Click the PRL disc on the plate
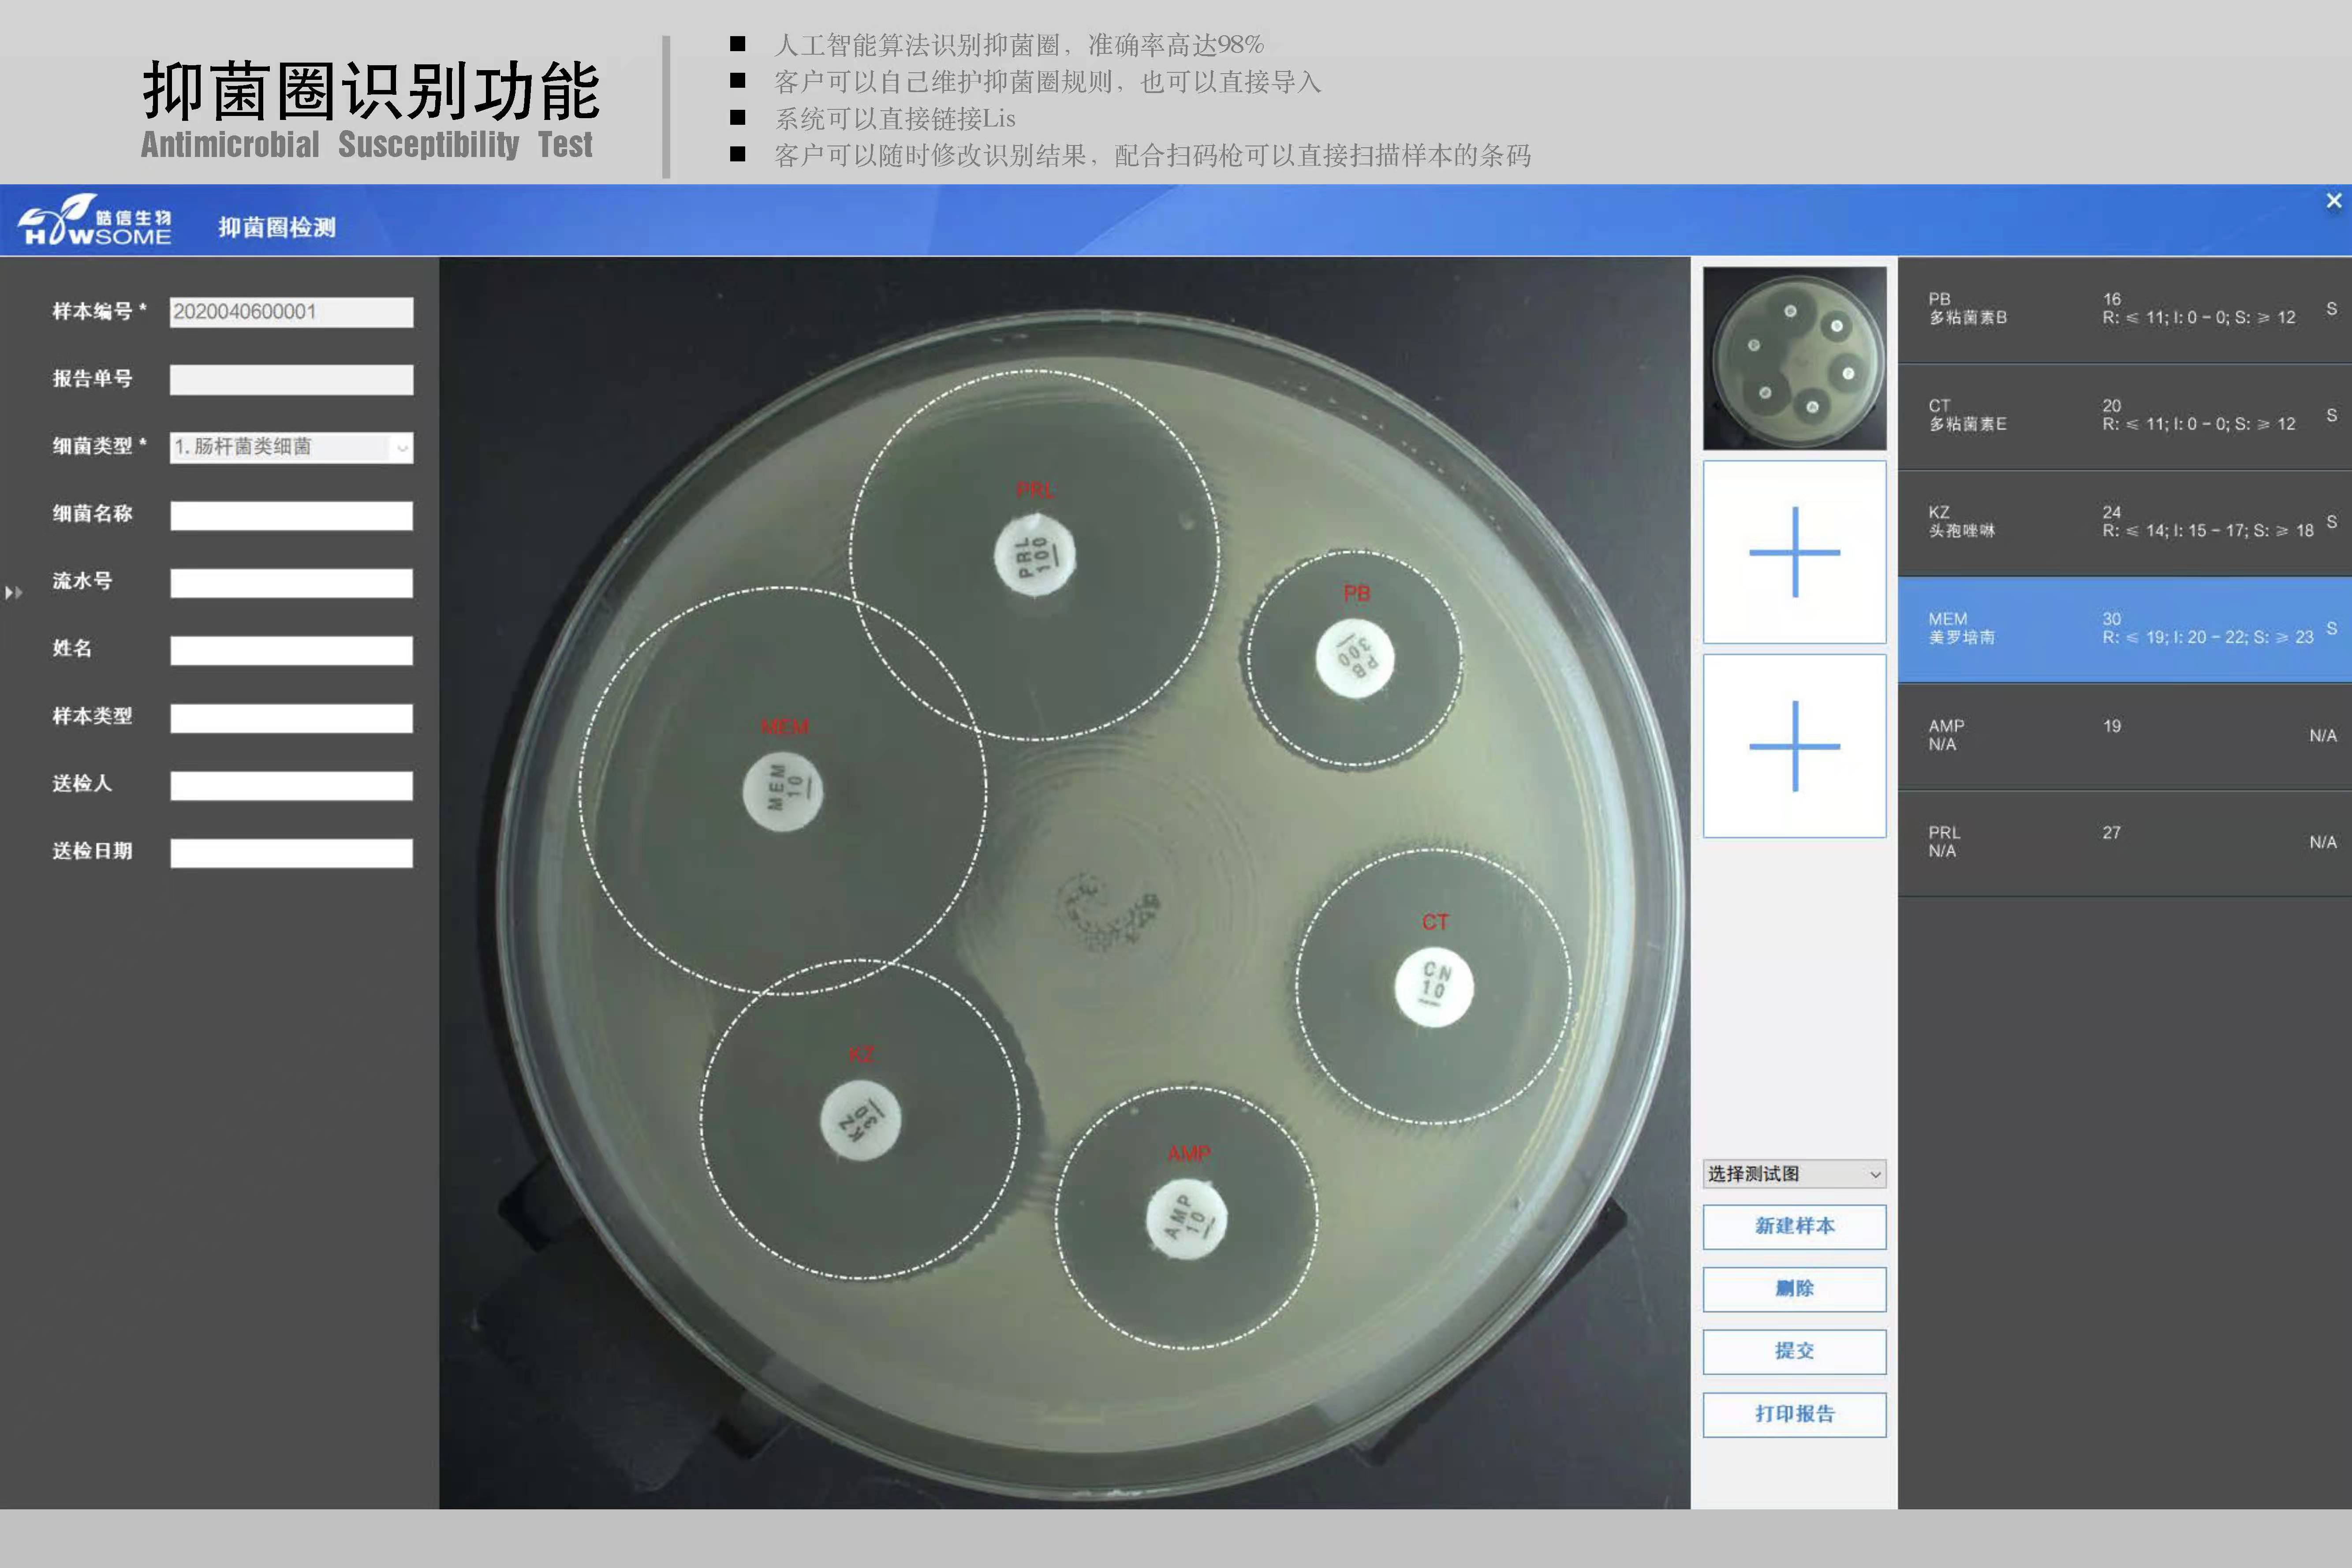2352x1568 pixels. coord(1035,555)
